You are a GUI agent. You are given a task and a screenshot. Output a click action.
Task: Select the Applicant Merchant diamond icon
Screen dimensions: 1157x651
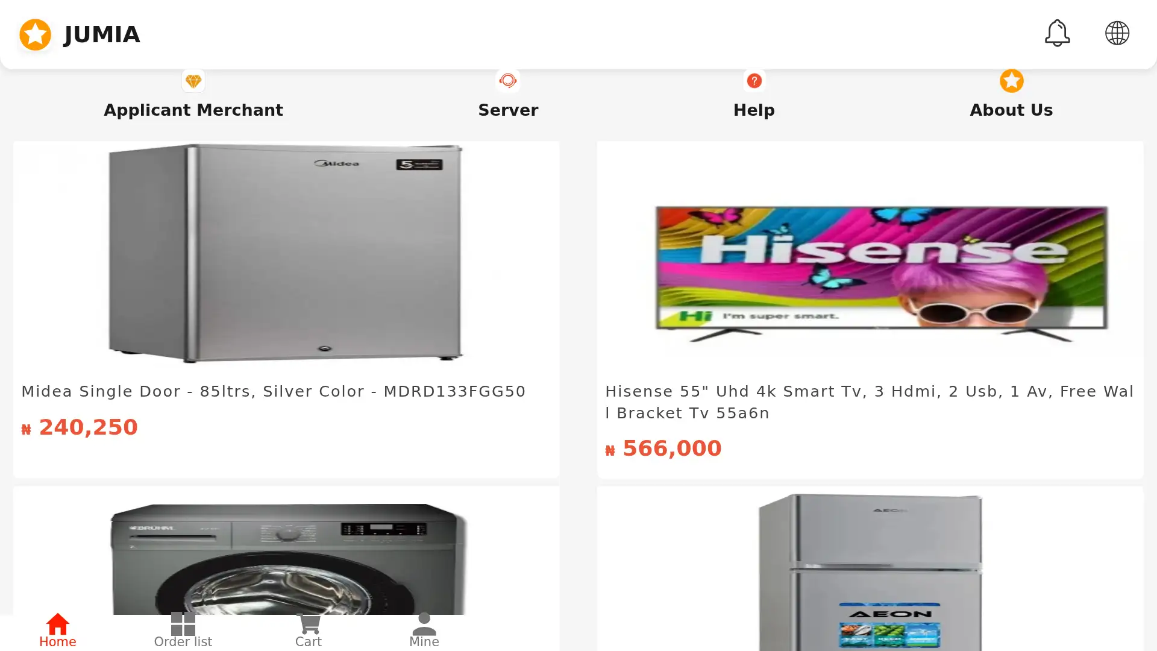193,81
